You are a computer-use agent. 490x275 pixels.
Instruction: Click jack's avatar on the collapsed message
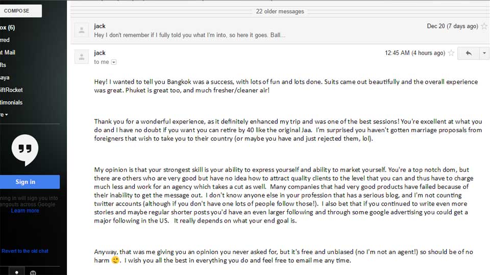coord(82,30)
